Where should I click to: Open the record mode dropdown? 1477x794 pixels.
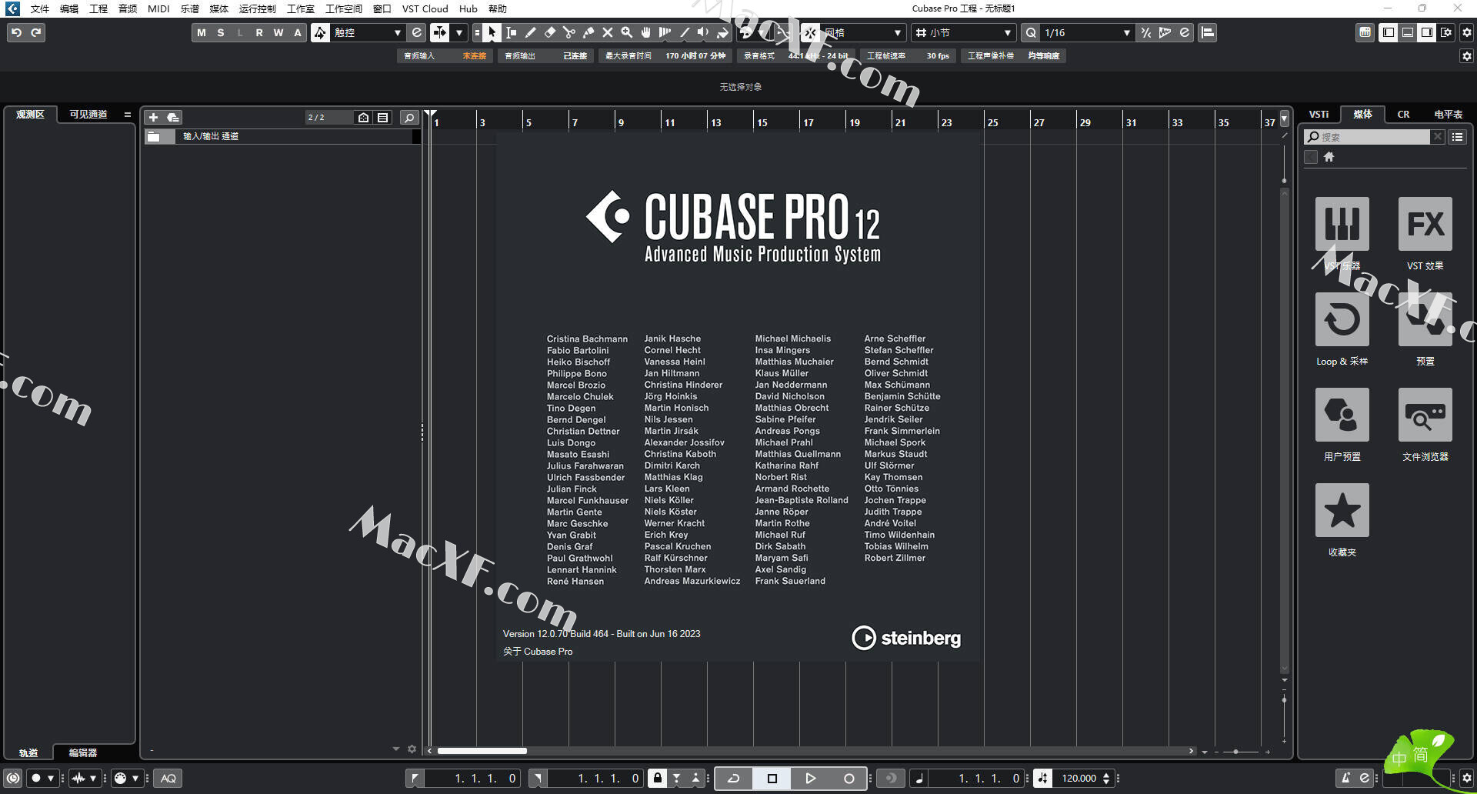[x=42, y=778]
